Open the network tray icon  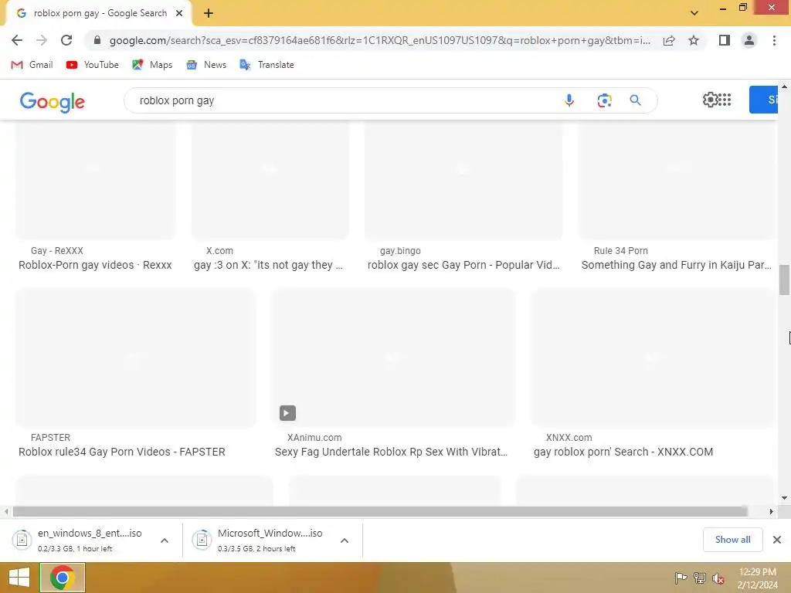pyautogui.click(x=700, y=578)
